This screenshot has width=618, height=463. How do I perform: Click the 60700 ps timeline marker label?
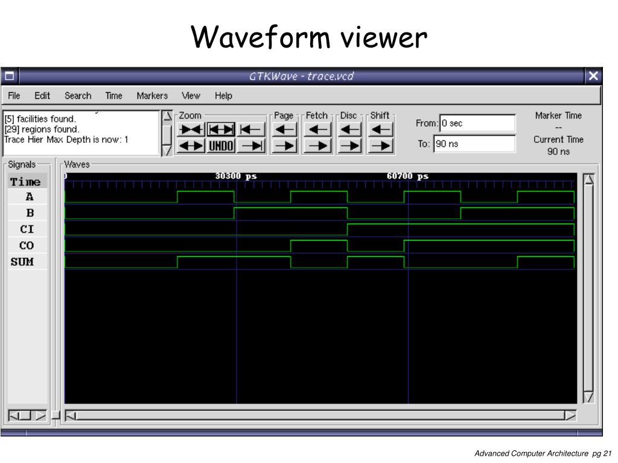(407, 176)
